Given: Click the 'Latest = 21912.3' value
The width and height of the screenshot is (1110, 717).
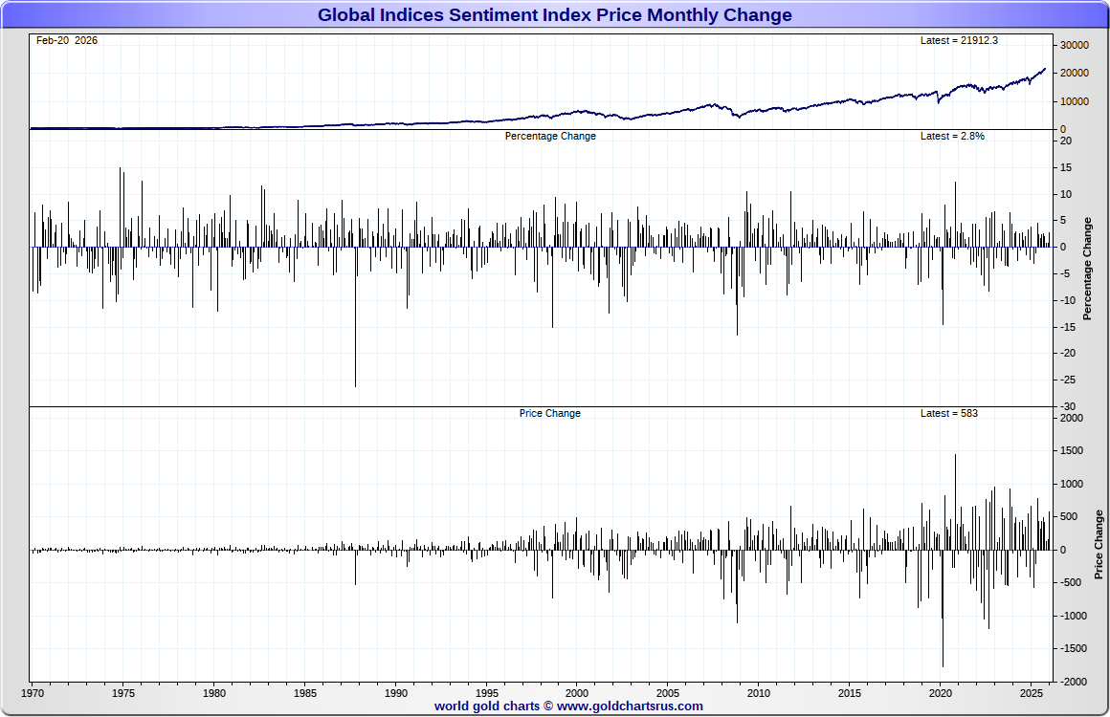Looking at the screenshot, I should click(959, 40).
